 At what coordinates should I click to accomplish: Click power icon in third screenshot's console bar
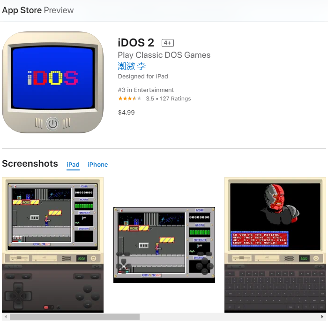click(316, 258)
